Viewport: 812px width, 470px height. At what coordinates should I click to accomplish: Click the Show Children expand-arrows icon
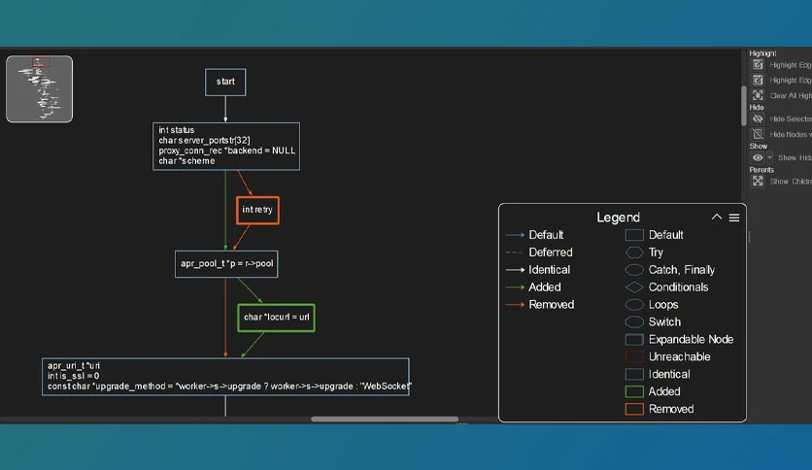(x=758, y=182)
